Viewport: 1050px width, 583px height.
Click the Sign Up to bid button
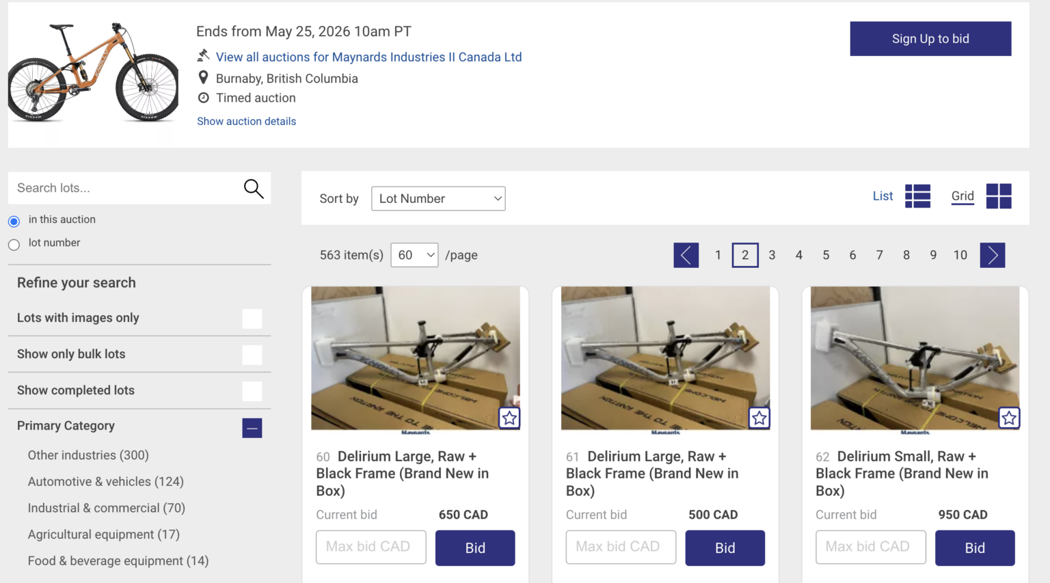pyautogui.click(x=930, y=39)
